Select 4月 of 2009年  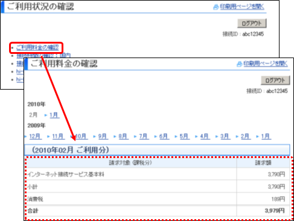coord(205,136)
